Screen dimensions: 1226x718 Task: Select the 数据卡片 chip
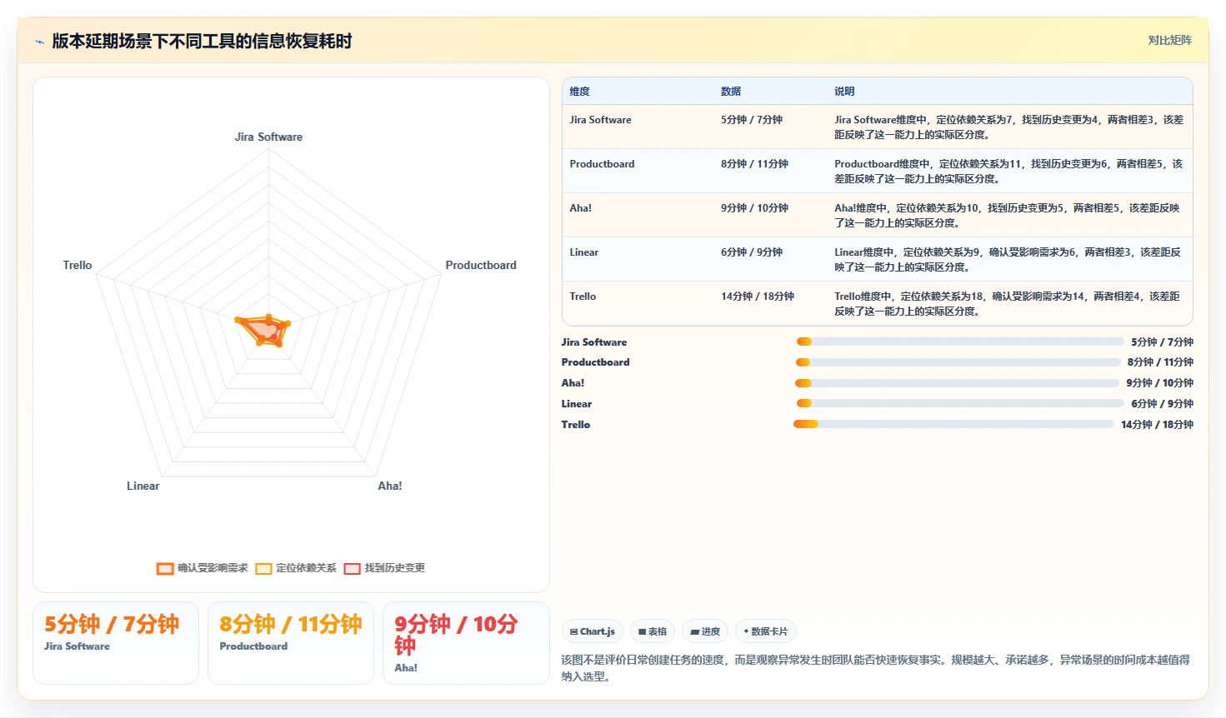[766, 631]
